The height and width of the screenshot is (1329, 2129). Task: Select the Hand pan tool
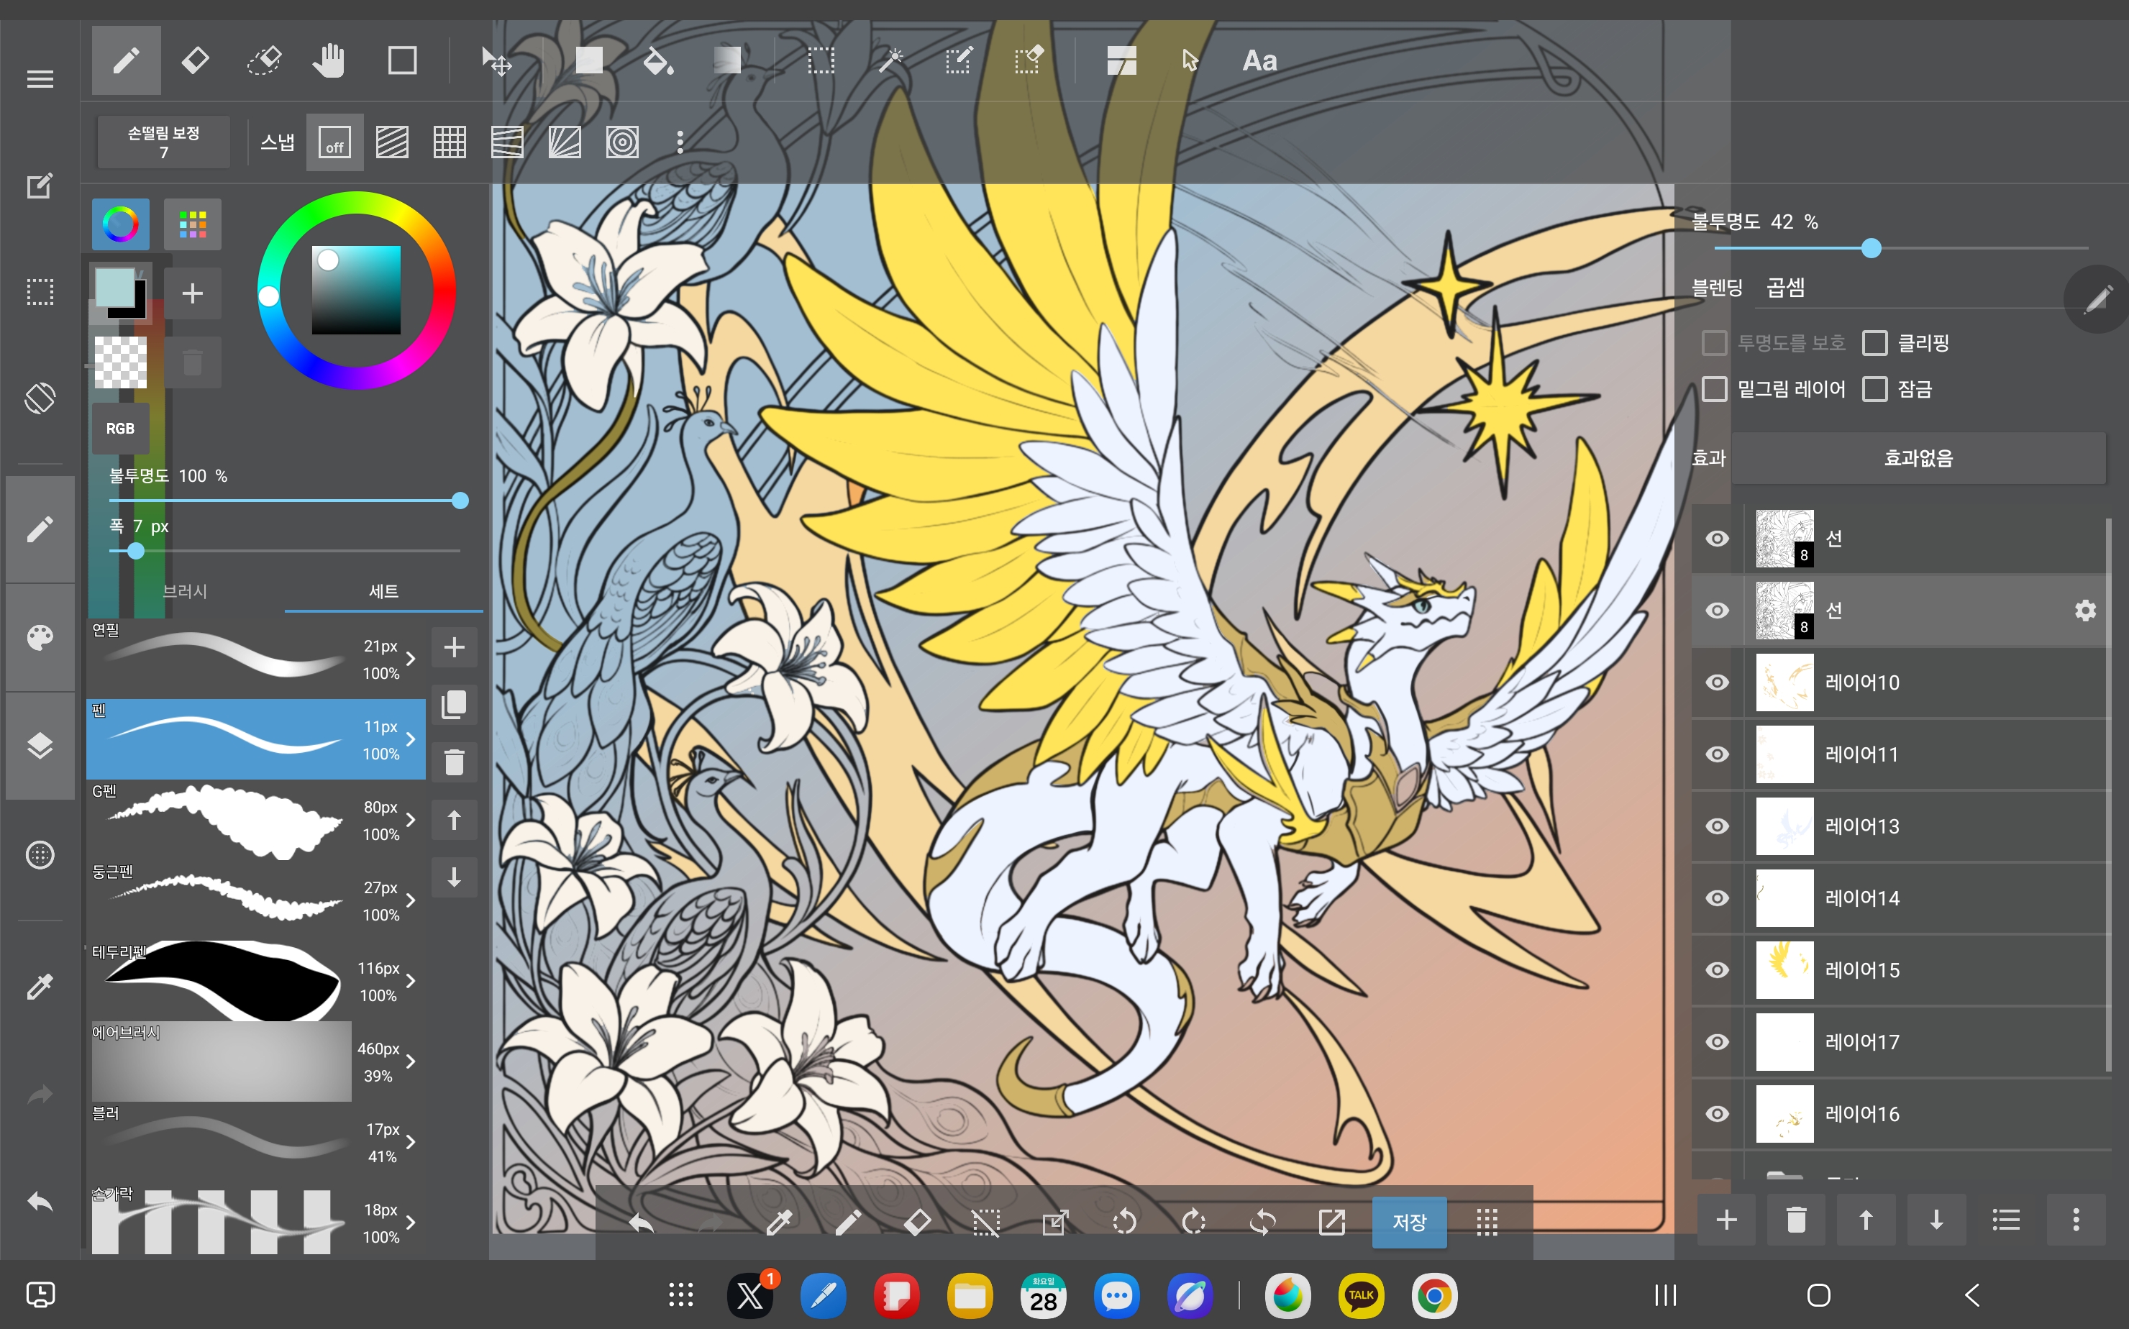click(329, 60)
